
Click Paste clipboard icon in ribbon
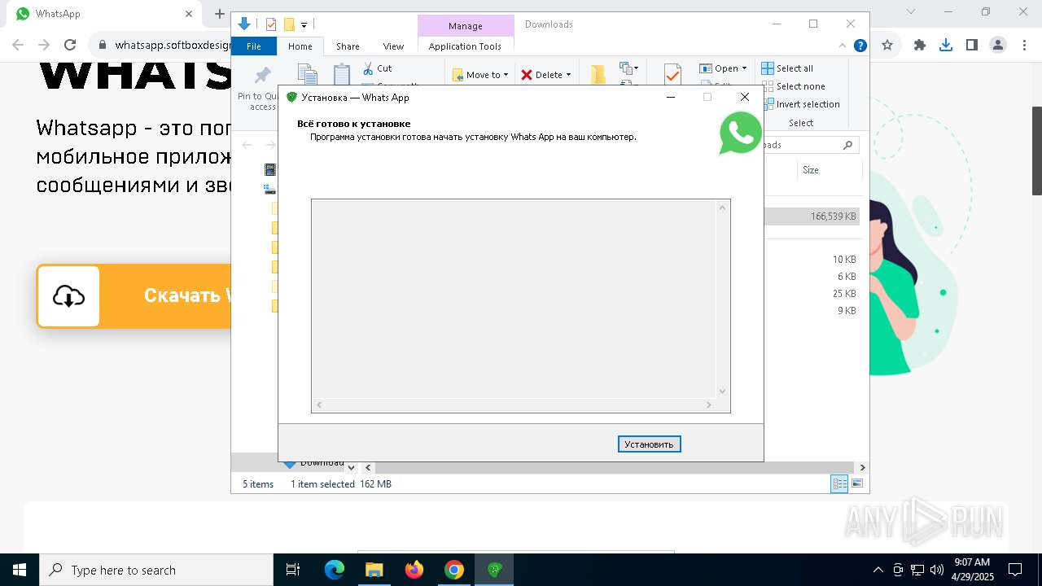[x=342, y=76]
